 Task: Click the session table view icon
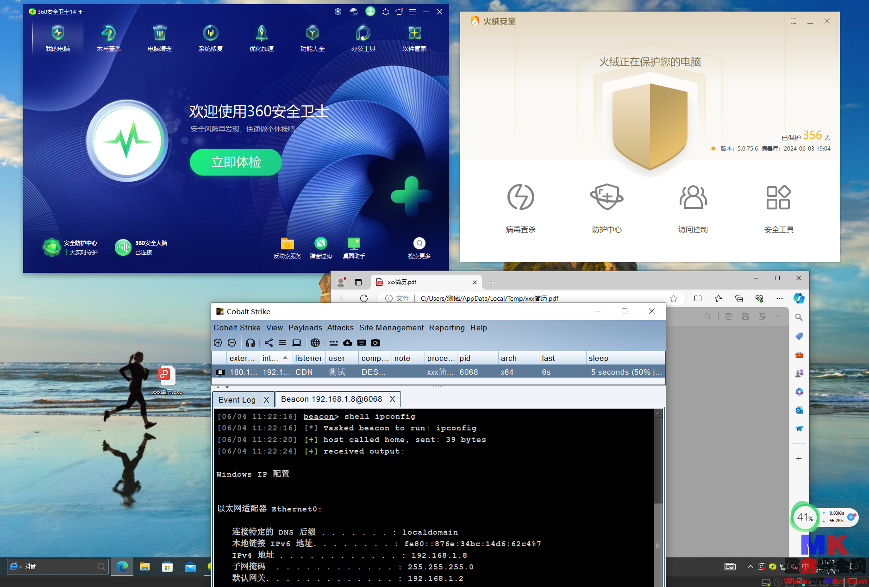282,343
